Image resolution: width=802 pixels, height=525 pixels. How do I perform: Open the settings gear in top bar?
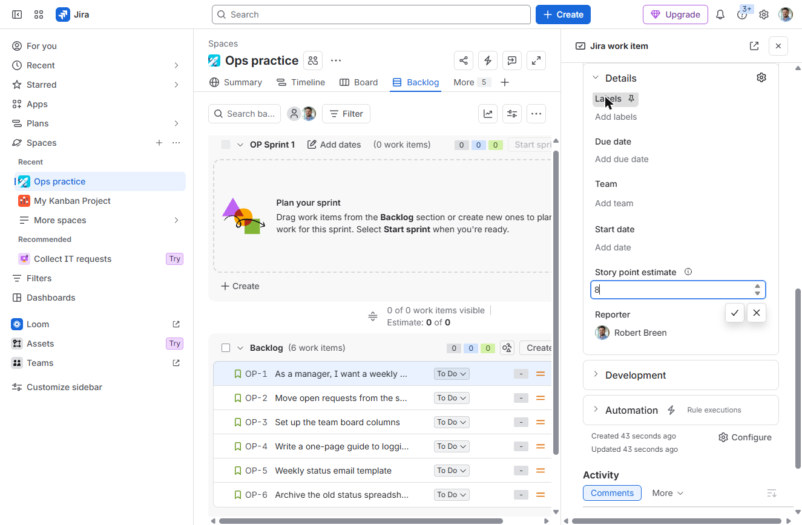(764, 15)
